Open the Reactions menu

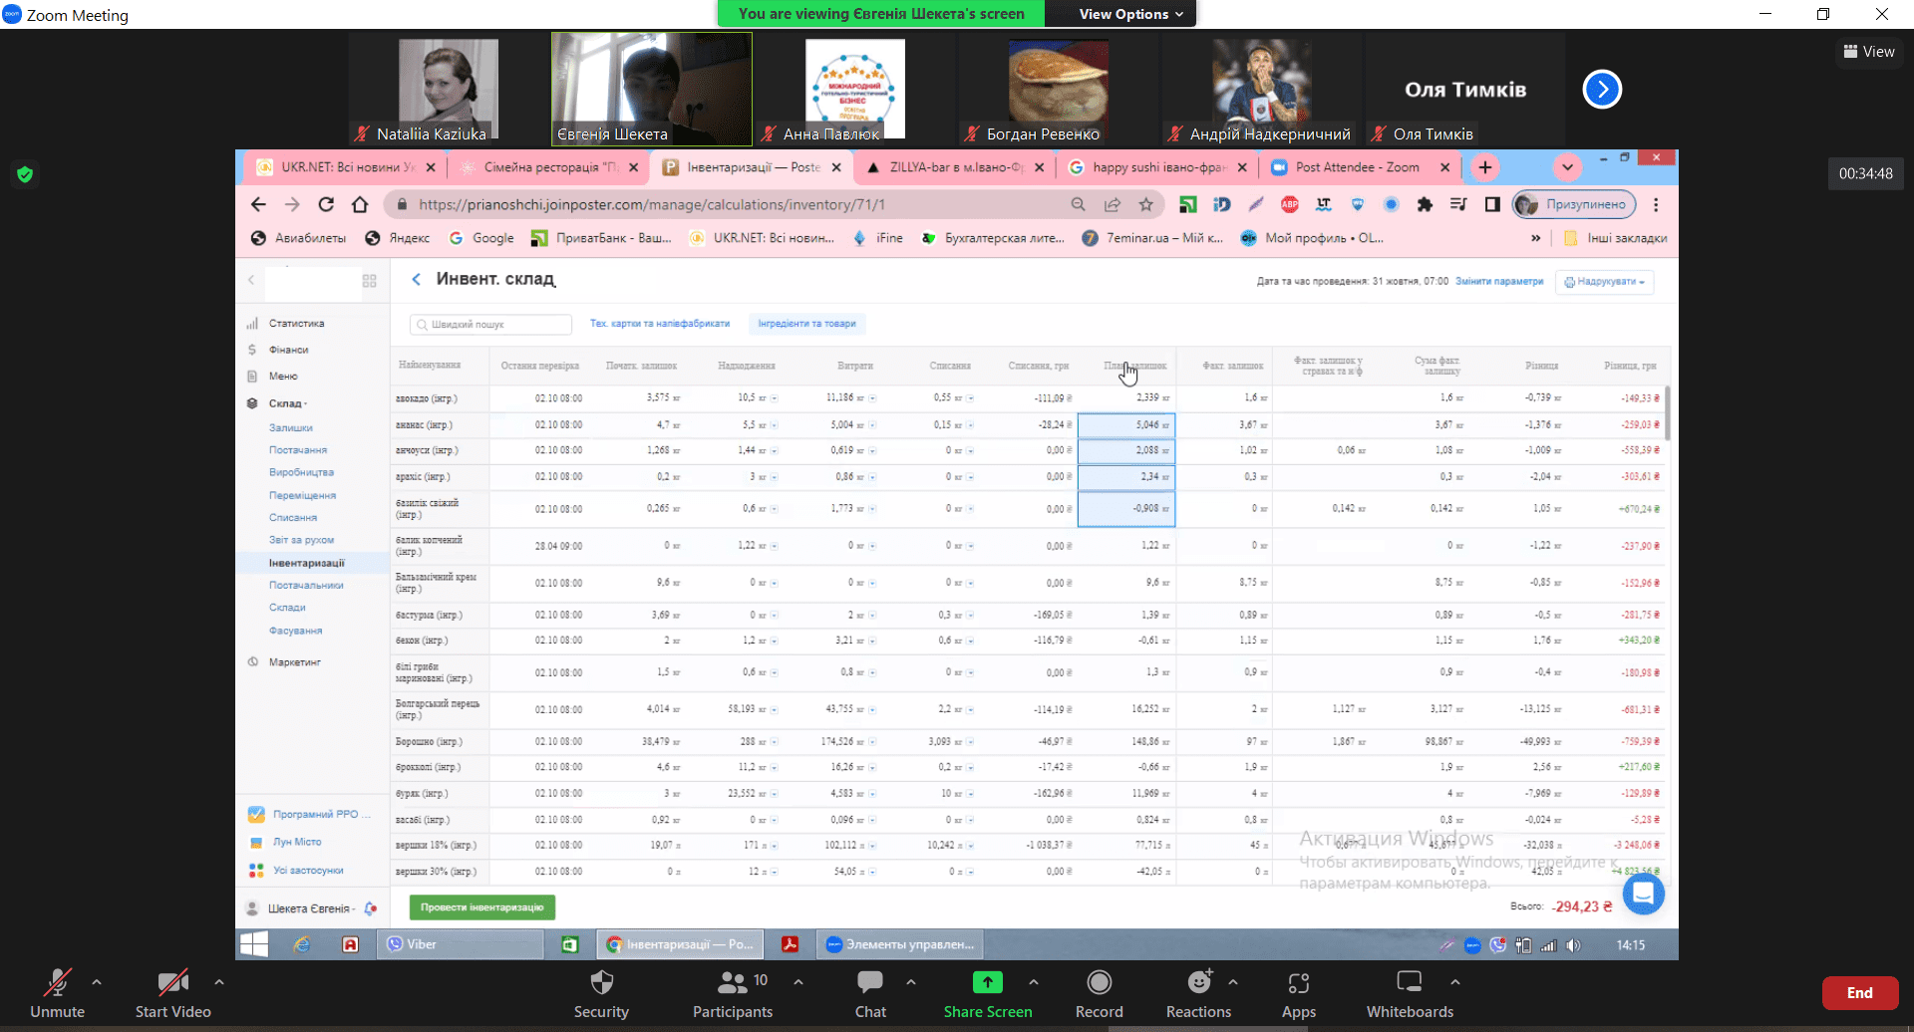tap(1198, 983)
